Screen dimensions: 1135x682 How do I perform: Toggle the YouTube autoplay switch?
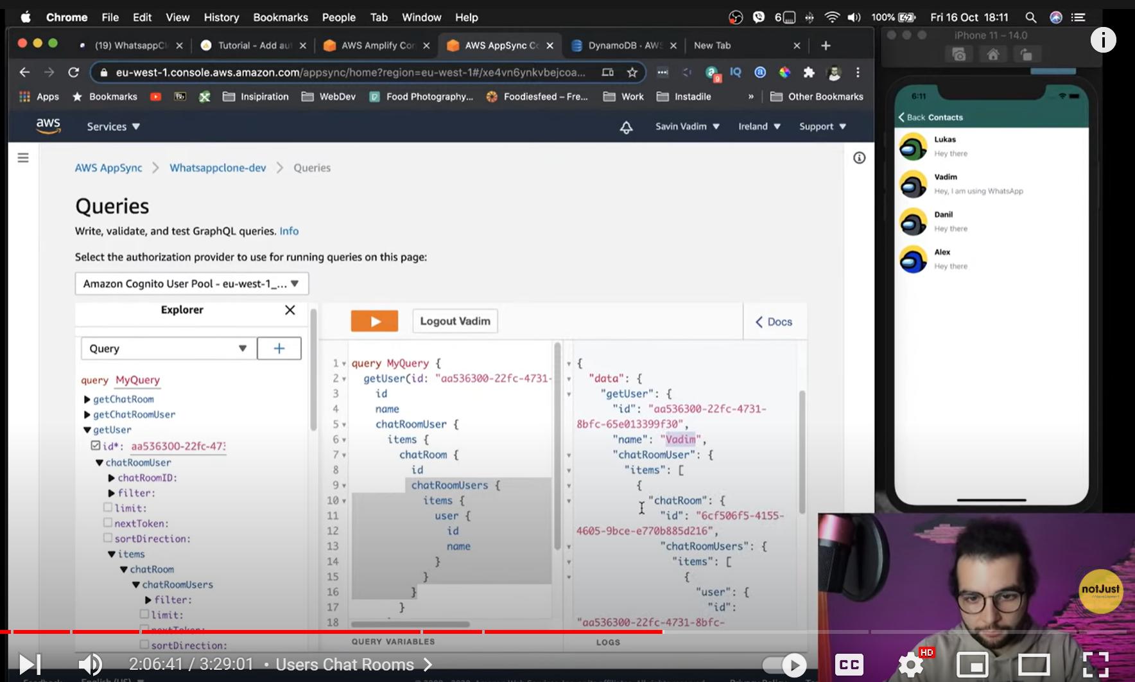click(784, 665)
